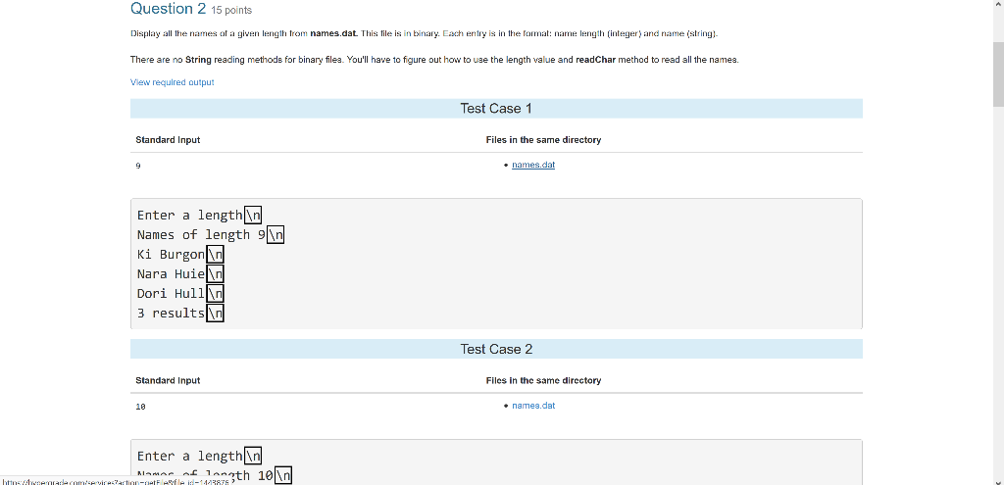Select the Question 2 heading
This screenshot has height=485, width=1004.
[x=169, y=9]
